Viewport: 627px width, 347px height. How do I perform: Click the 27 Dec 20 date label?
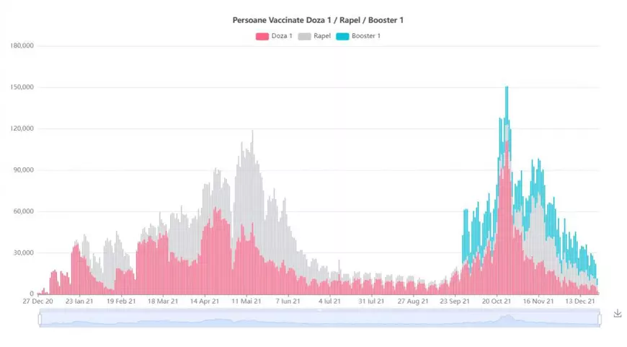click(x=37, y=302)
